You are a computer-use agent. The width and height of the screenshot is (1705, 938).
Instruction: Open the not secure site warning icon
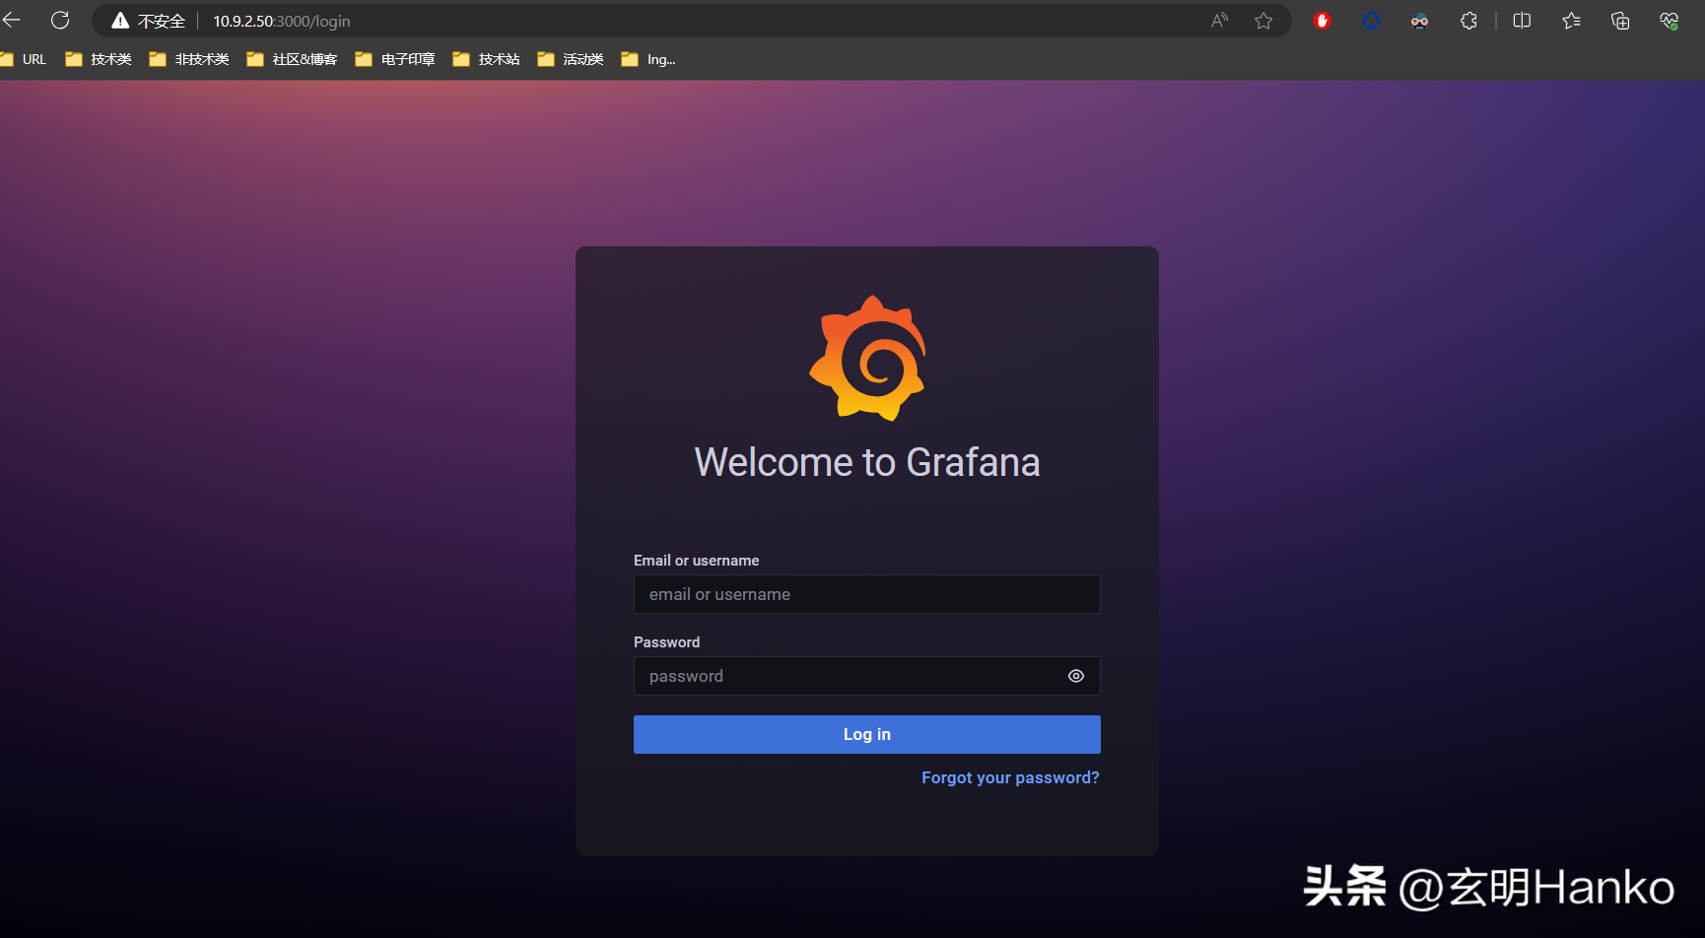120,21
